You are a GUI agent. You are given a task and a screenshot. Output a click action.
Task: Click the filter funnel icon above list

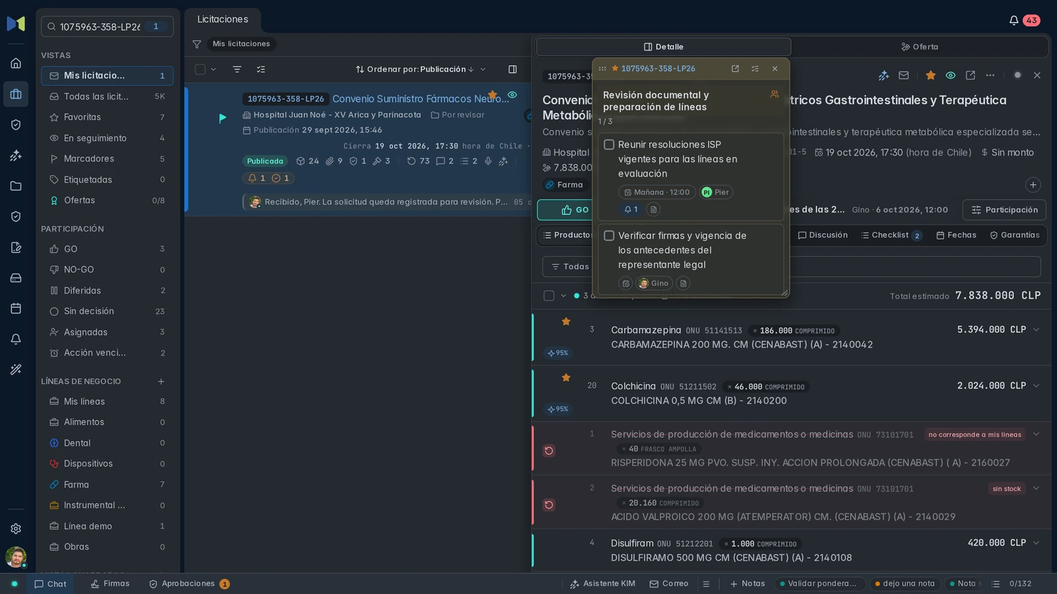tap(197, 44)
